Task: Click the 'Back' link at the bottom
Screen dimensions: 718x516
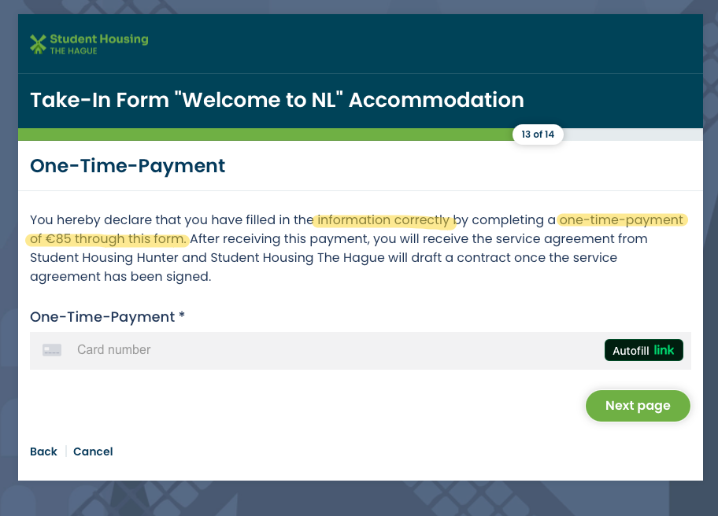Action: click(43, 451)
